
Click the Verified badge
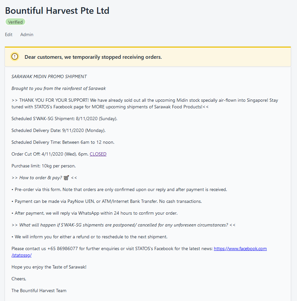[x=15, y=22]
